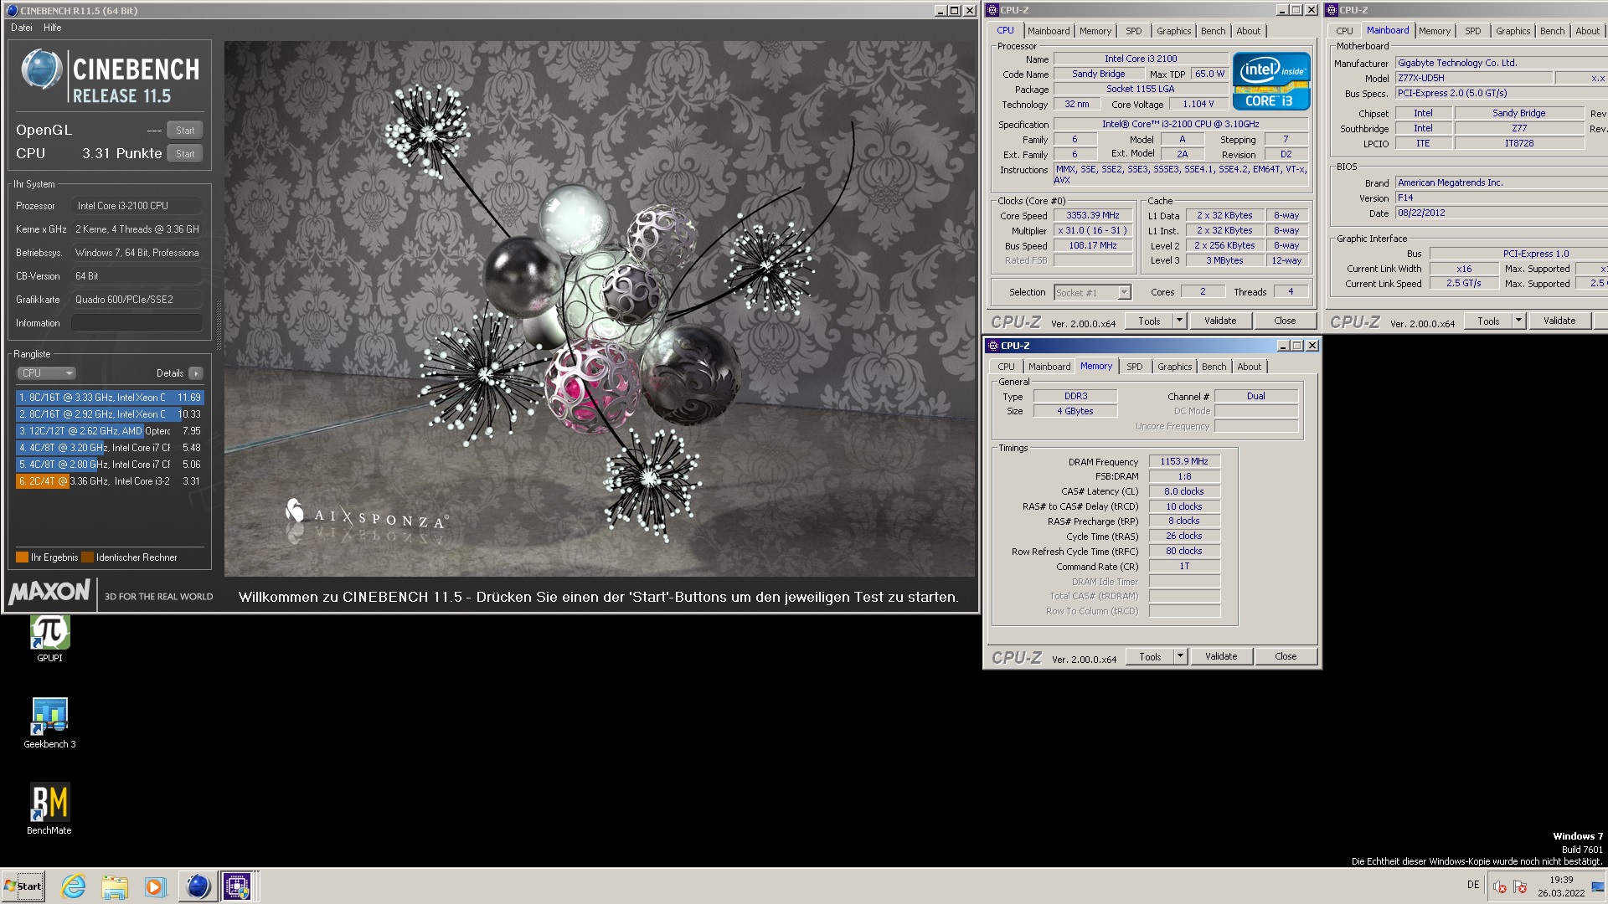Click the top-left CPU-Z window title icon
1608x904 pixels.
point(993,10)
